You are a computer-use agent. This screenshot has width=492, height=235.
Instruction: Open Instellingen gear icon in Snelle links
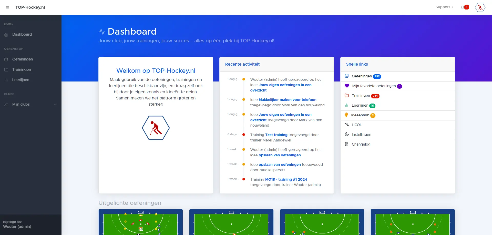[347, 135]
